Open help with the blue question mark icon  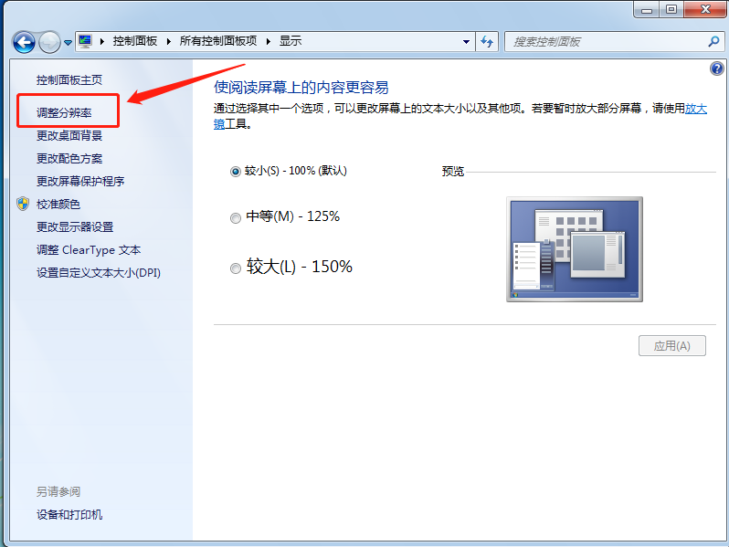point(716,69)
